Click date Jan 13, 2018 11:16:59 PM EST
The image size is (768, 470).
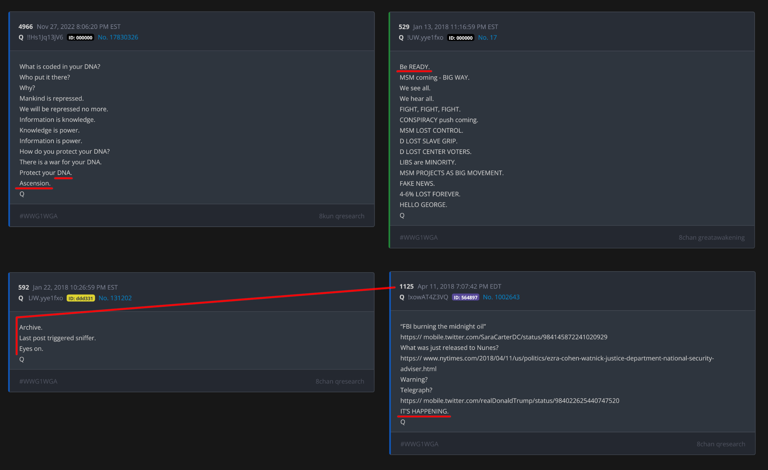tap(456, 27)
